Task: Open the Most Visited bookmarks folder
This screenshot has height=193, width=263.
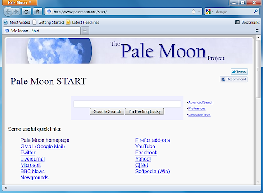Action: point(17,22)
